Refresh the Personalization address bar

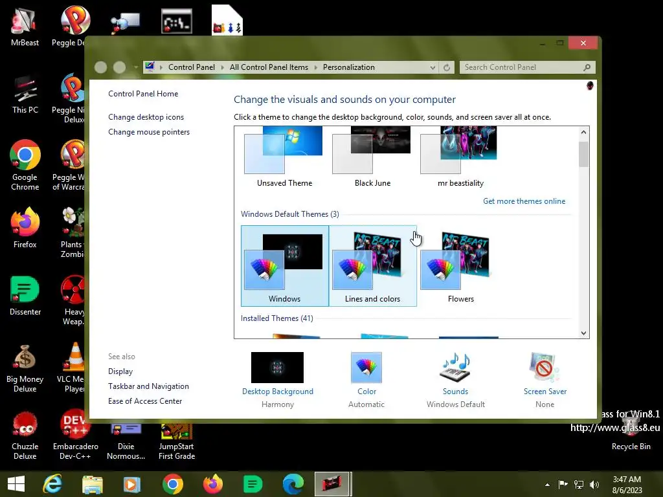tap(447, 67)
